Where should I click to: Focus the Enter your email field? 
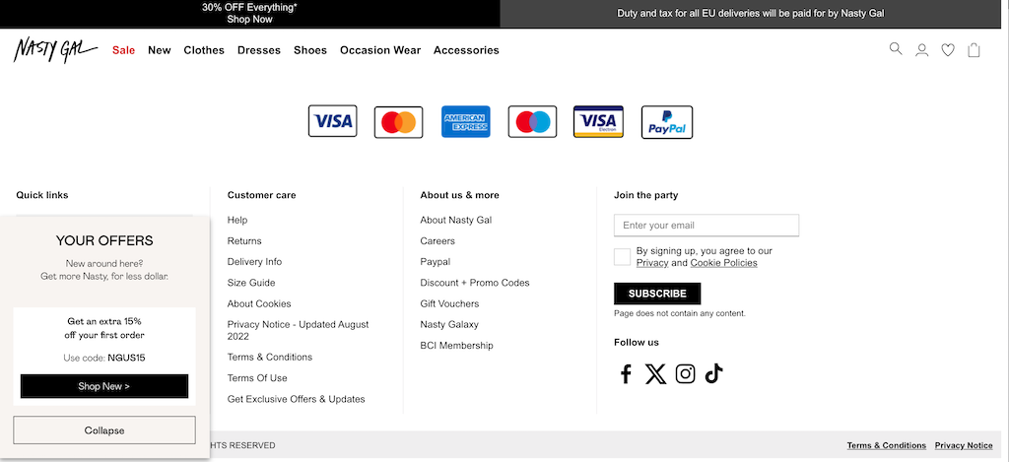[706, 226]
